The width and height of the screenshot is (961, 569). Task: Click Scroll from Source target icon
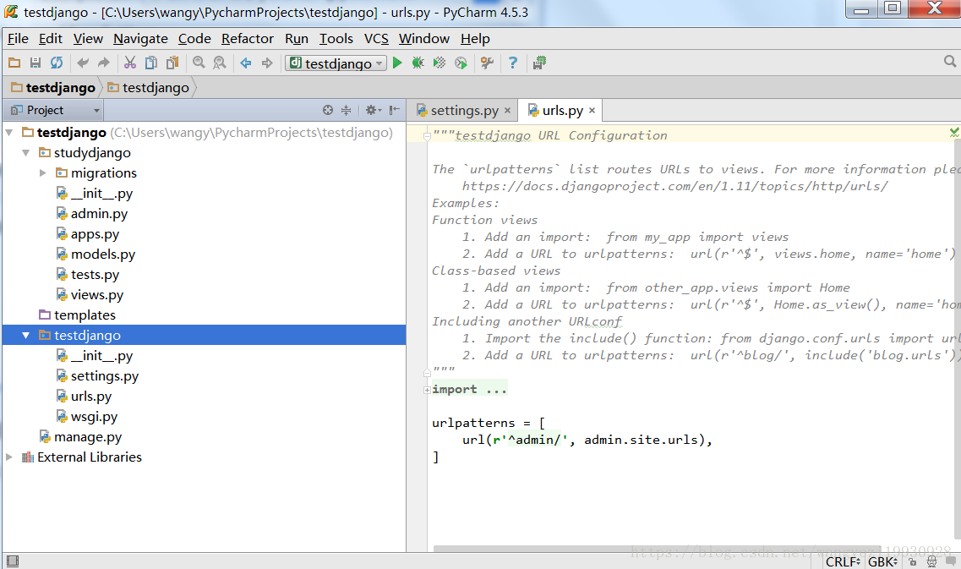tap(328, 111)
